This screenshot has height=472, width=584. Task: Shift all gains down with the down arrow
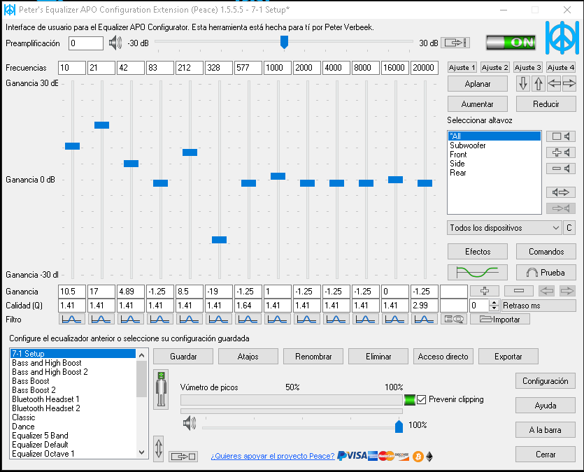click(523, 84)
